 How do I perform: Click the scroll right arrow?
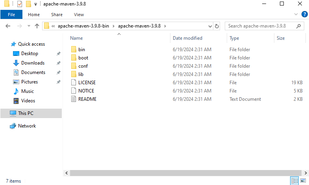(x=305, y=173)
